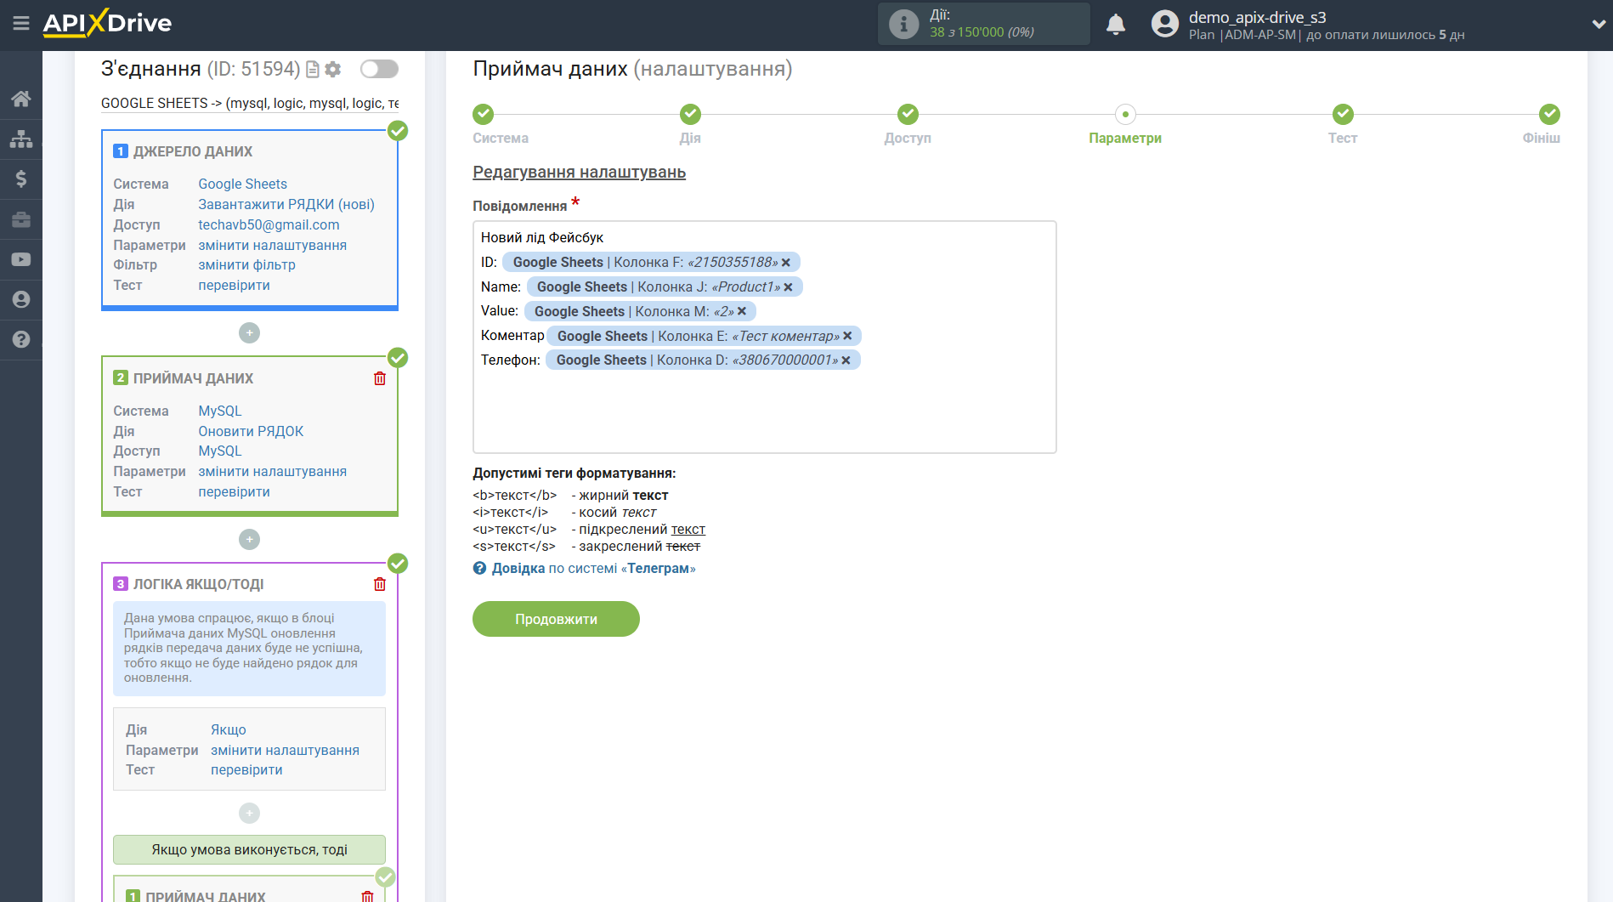1613x902 pixels.
Task: Go to the Тест step
Action: [x=1343, y=114]
